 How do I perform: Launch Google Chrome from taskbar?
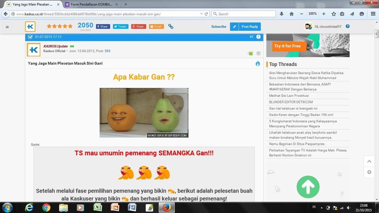46,208
